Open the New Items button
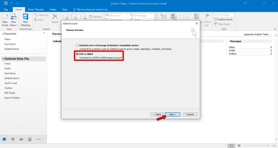 14,20
